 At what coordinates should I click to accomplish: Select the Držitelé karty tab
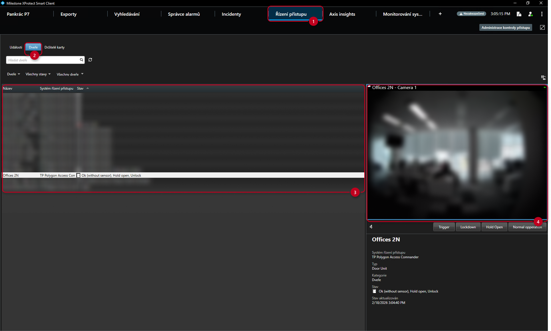[55, 47]
